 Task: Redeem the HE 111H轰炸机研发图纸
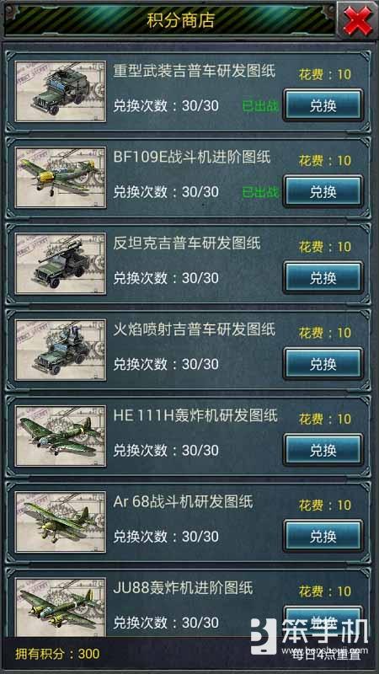pyautogui.click(x=323, y=450)
